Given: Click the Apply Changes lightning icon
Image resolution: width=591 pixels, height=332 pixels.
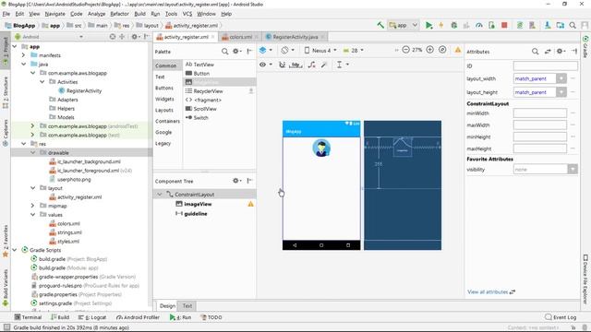Looking at the screenshot, I should [x=441, y=25].
